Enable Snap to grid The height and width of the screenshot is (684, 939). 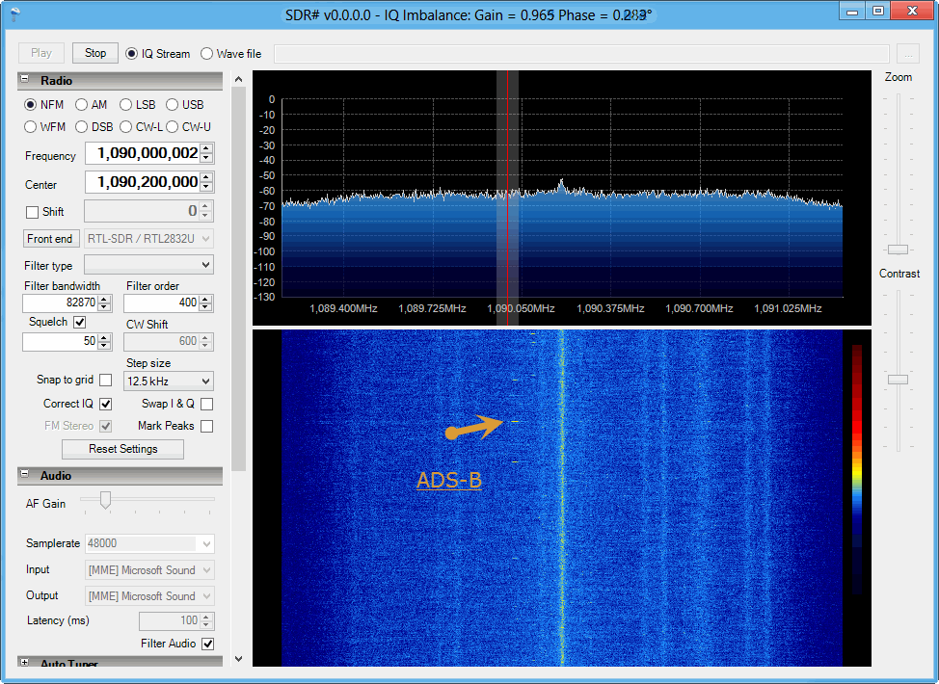point(105,380)
